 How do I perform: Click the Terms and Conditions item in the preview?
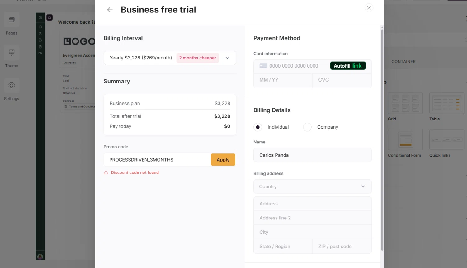click(80, 106)
